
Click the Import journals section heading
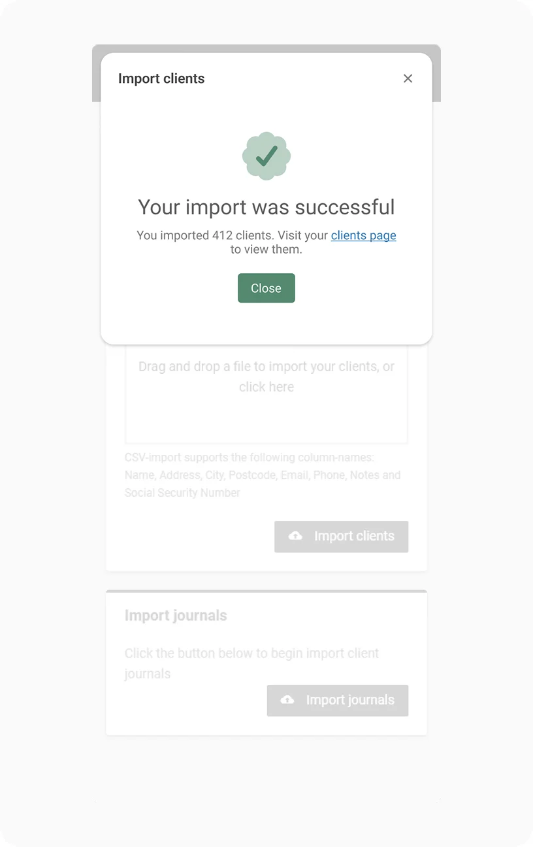click(176, 616)
